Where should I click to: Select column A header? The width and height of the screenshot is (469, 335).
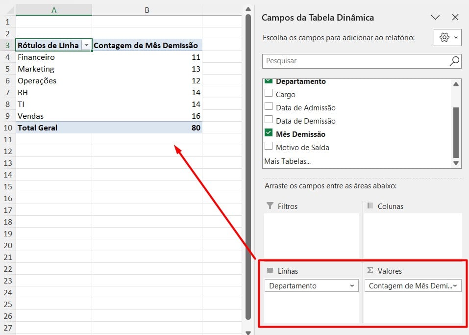click(x=54, y=10)
